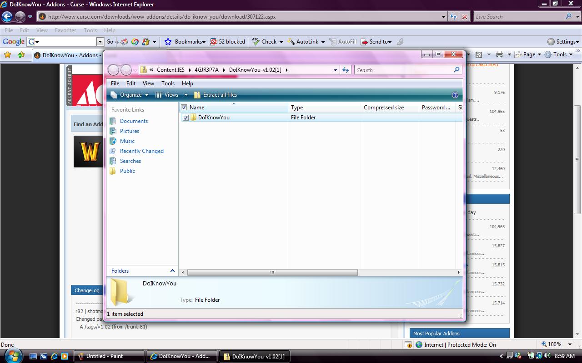Viewport: 582px width, 363px height.
Task: Click the 52 blocked popup blocker button
Action: [x=227, y=42]
